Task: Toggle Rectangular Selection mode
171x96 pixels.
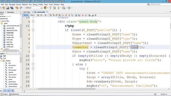Action: point(63,15)
